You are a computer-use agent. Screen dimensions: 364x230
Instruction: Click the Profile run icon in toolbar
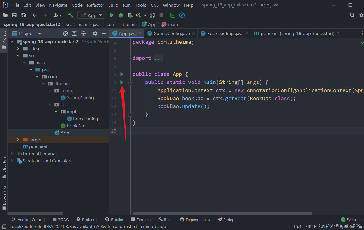click(139, 15)
